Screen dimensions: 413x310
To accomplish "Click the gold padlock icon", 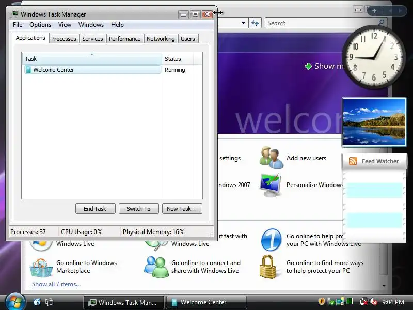I will pos(267,267).
